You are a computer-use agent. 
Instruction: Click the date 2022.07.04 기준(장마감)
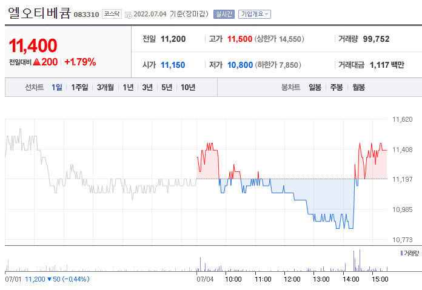pyautogui.click(x=171, y=14)
